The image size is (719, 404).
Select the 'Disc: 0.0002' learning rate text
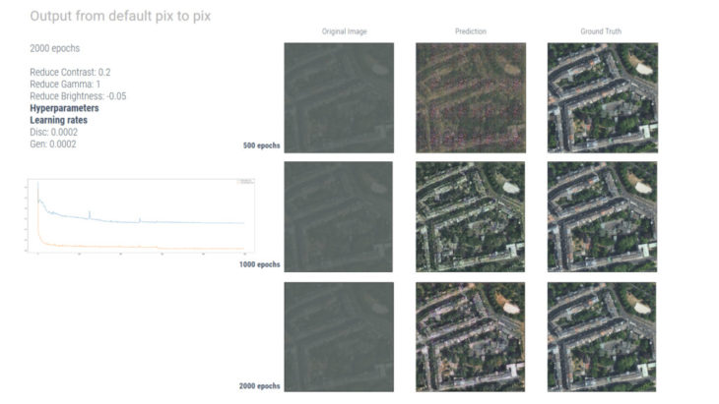[53, 132]
